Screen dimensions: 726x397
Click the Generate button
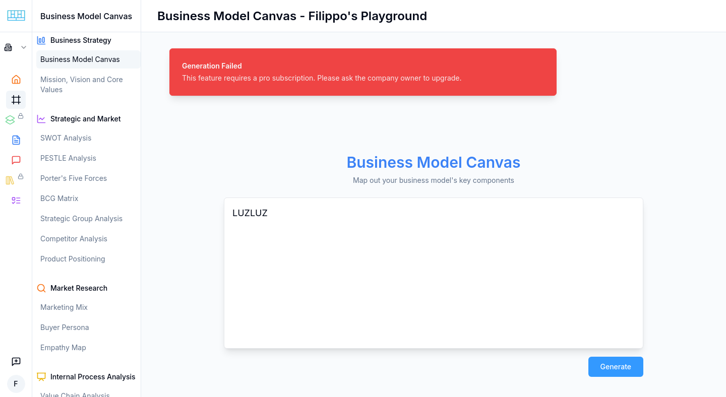coord(616,367)
